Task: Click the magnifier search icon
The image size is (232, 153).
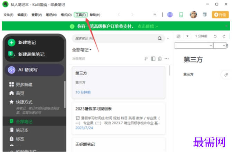Action: pos(160,38)
